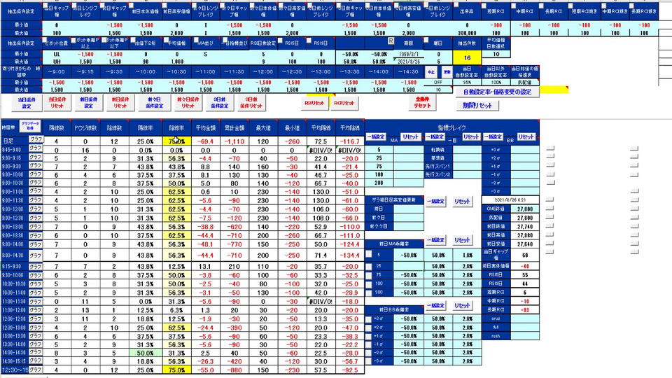Click the 3日前条件設定 button

pos(219,103)
